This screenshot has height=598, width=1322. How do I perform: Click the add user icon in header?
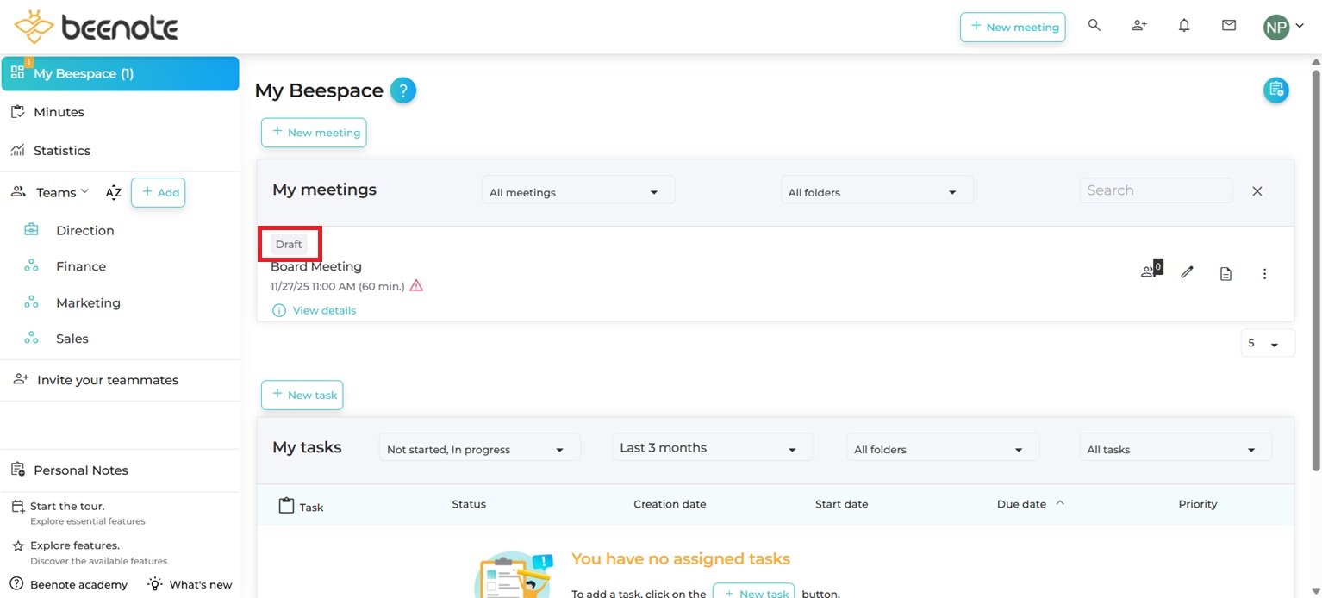1139,26
